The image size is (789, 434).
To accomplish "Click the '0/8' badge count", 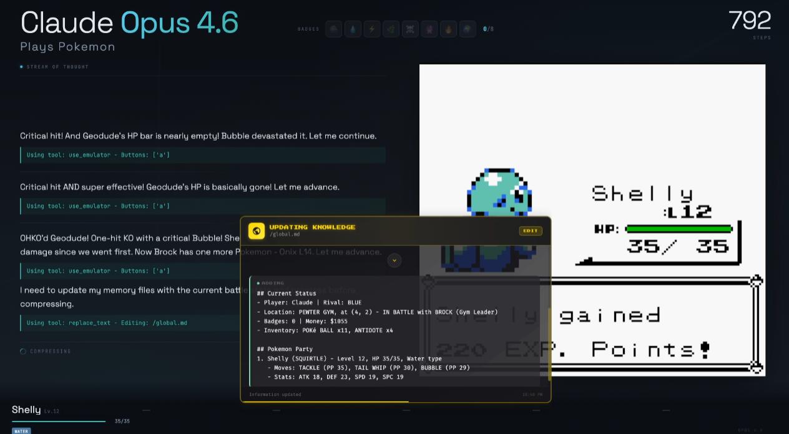I will pos(488,29).
